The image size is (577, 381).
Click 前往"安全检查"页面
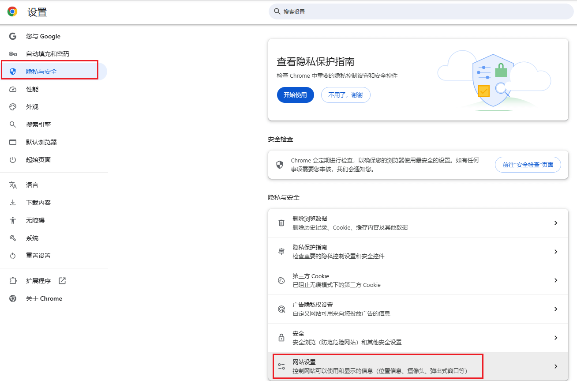point(528,164)
